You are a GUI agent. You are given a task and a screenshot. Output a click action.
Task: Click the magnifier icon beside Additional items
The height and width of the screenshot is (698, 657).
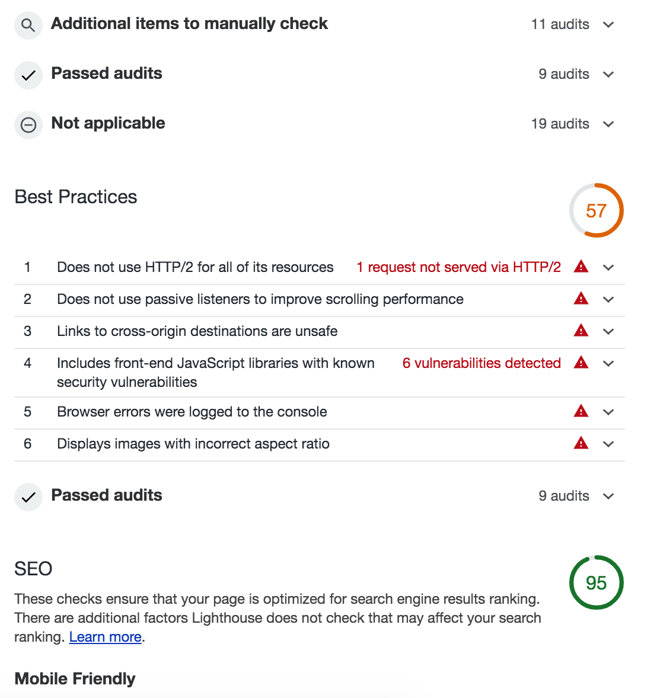[x=28, y=25]
